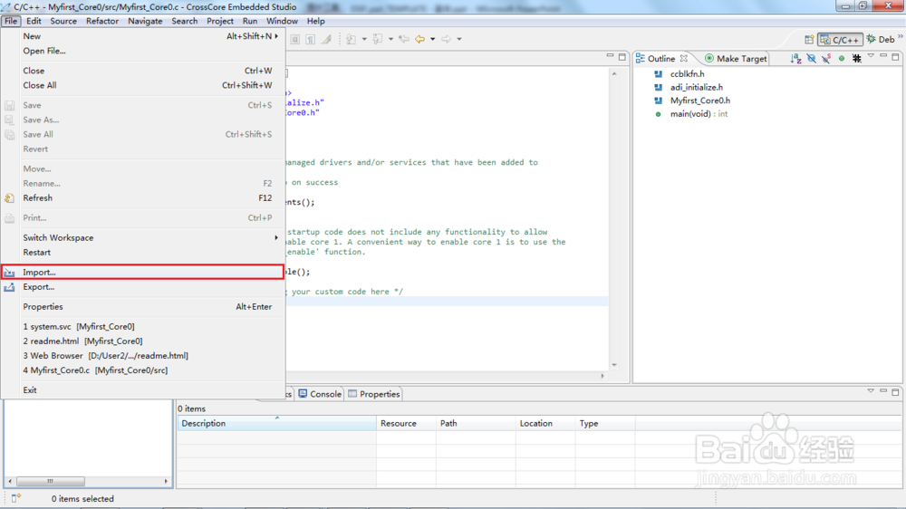This screenshot has width=906, height=509.
Task: Click the Forward navigation arrow
Action: coord(447,39)
